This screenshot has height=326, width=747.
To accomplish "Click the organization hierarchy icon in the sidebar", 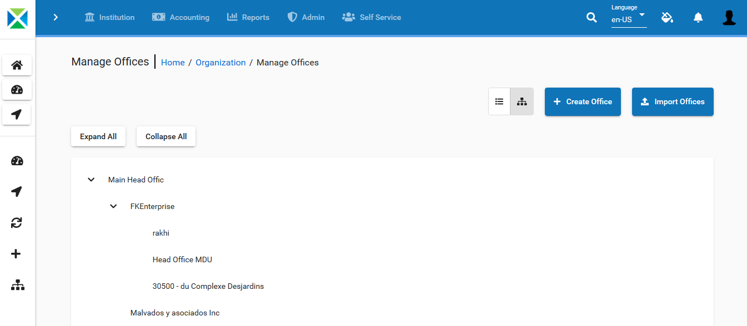I will point(18,285).
